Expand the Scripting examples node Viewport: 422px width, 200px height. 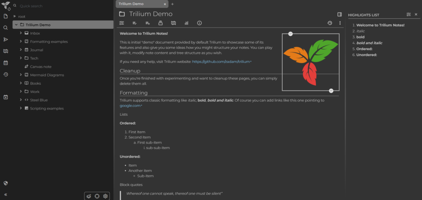[21, 108]
